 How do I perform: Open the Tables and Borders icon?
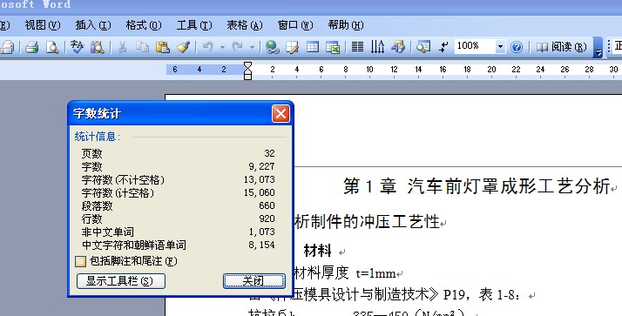click(x=293, y=47)
